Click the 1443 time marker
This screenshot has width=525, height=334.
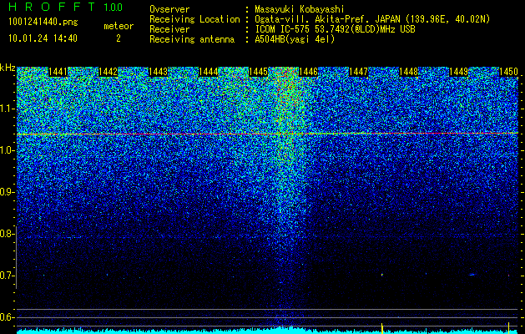(158, 72)
